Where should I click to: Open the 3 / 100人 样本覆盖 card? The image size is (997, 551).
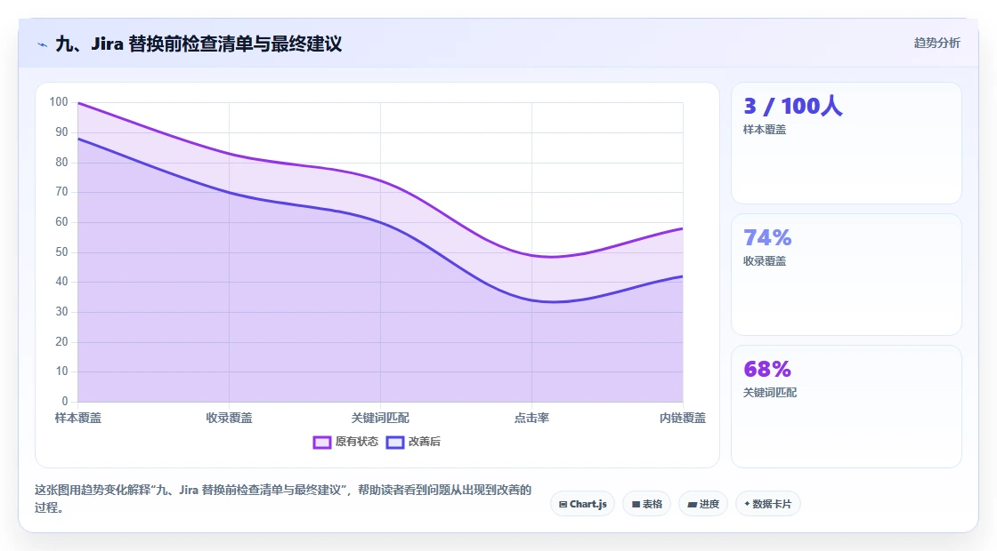pyautogui.click(x=847, y=143)
